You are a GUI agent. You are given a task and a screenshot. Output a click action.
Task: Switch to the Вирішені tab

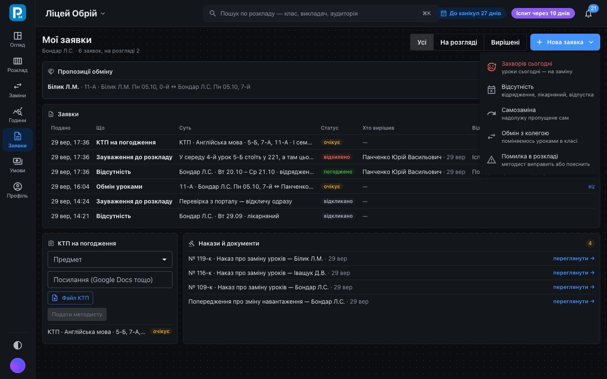[x=505, y=42]
